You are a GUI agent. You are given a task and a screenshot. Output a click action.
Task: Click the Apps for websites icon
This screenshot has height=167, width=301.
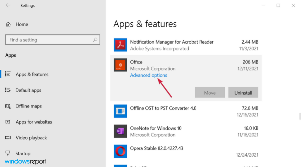(8, 122)
